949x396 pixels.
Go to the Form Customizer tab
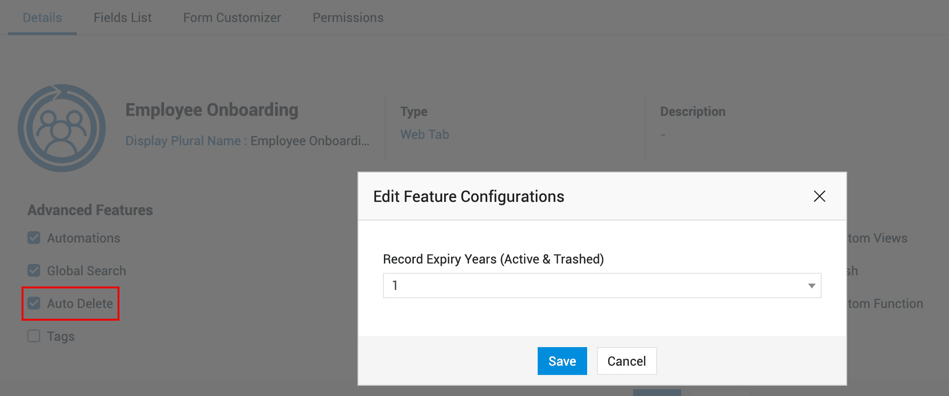click(x=232, y=18)
